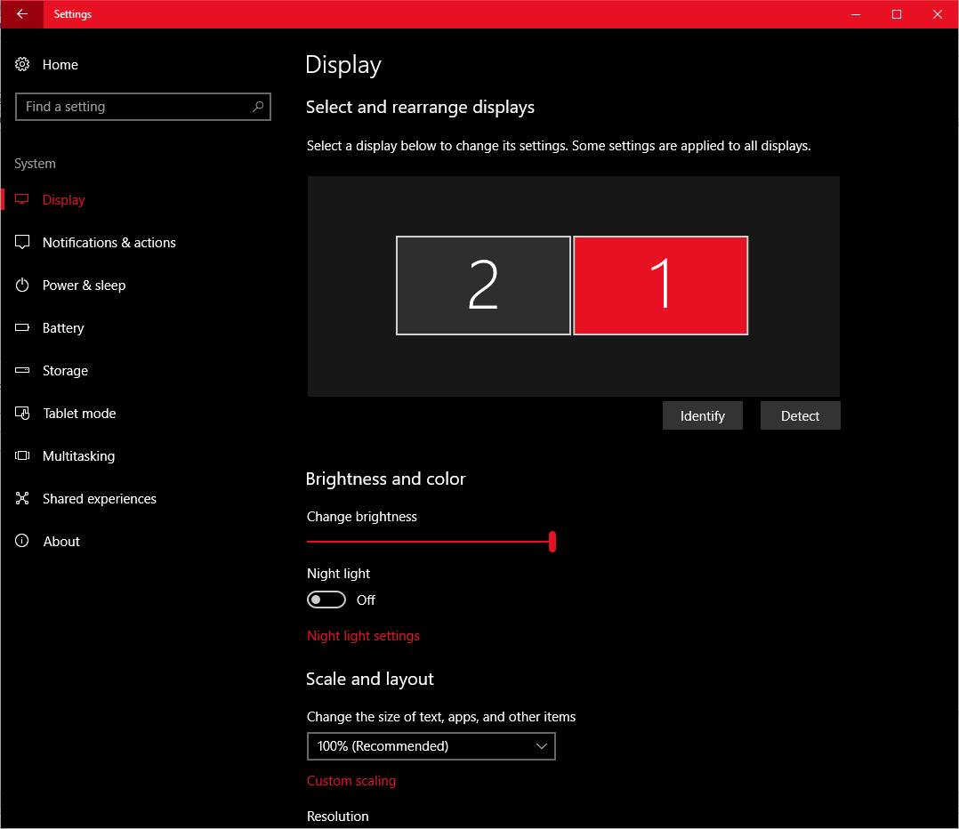Screen dimensions: 959x829
Task: Open the Night light settings link
Action: (363, 636)
